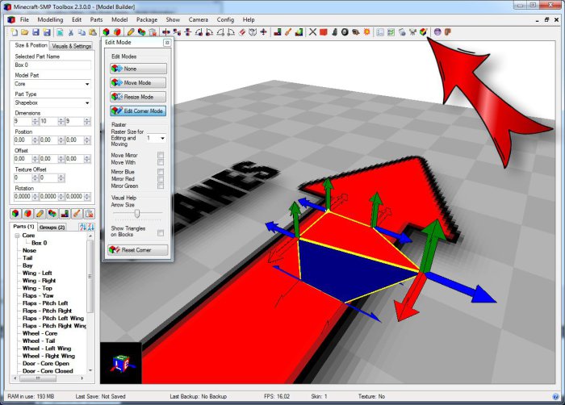Click the checklist toolbar icon with green checks
Viewport: 565px width, 405px height.
pos(391,32)
